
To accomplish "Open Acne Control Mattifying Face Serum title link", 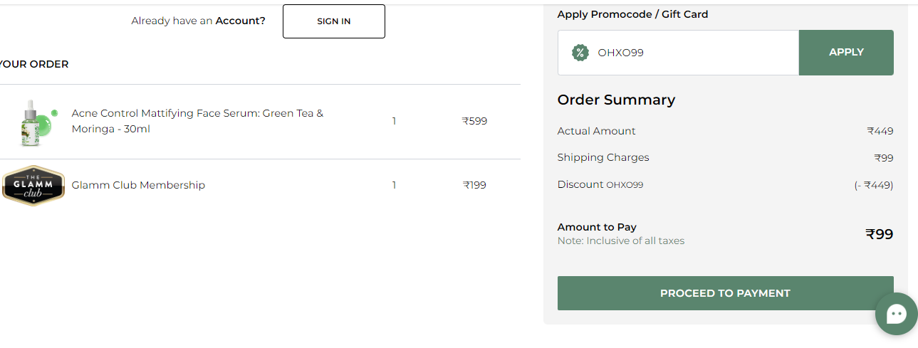I will tap(197, 121).
